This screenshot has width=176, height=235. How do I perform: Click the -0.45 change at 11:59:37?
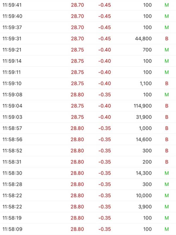click(104, 28)
